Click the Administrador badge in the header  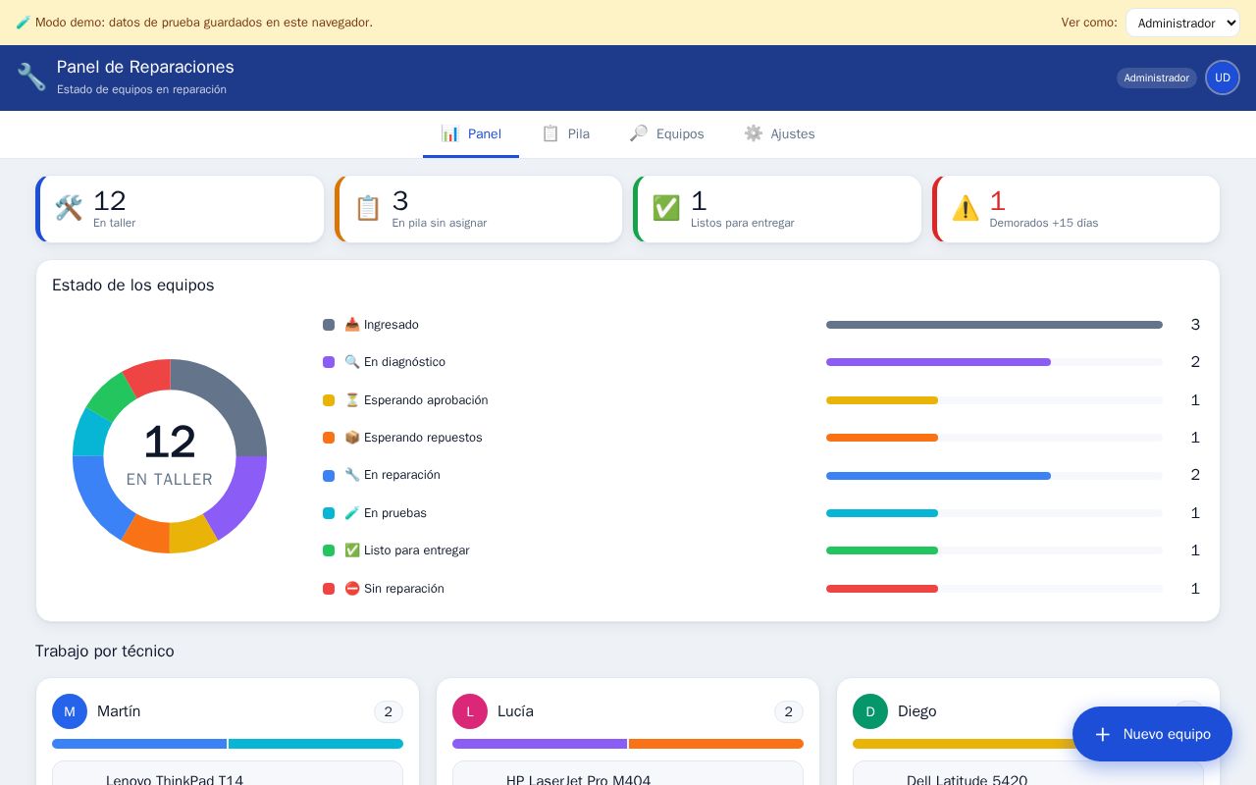coord(1157,78)
